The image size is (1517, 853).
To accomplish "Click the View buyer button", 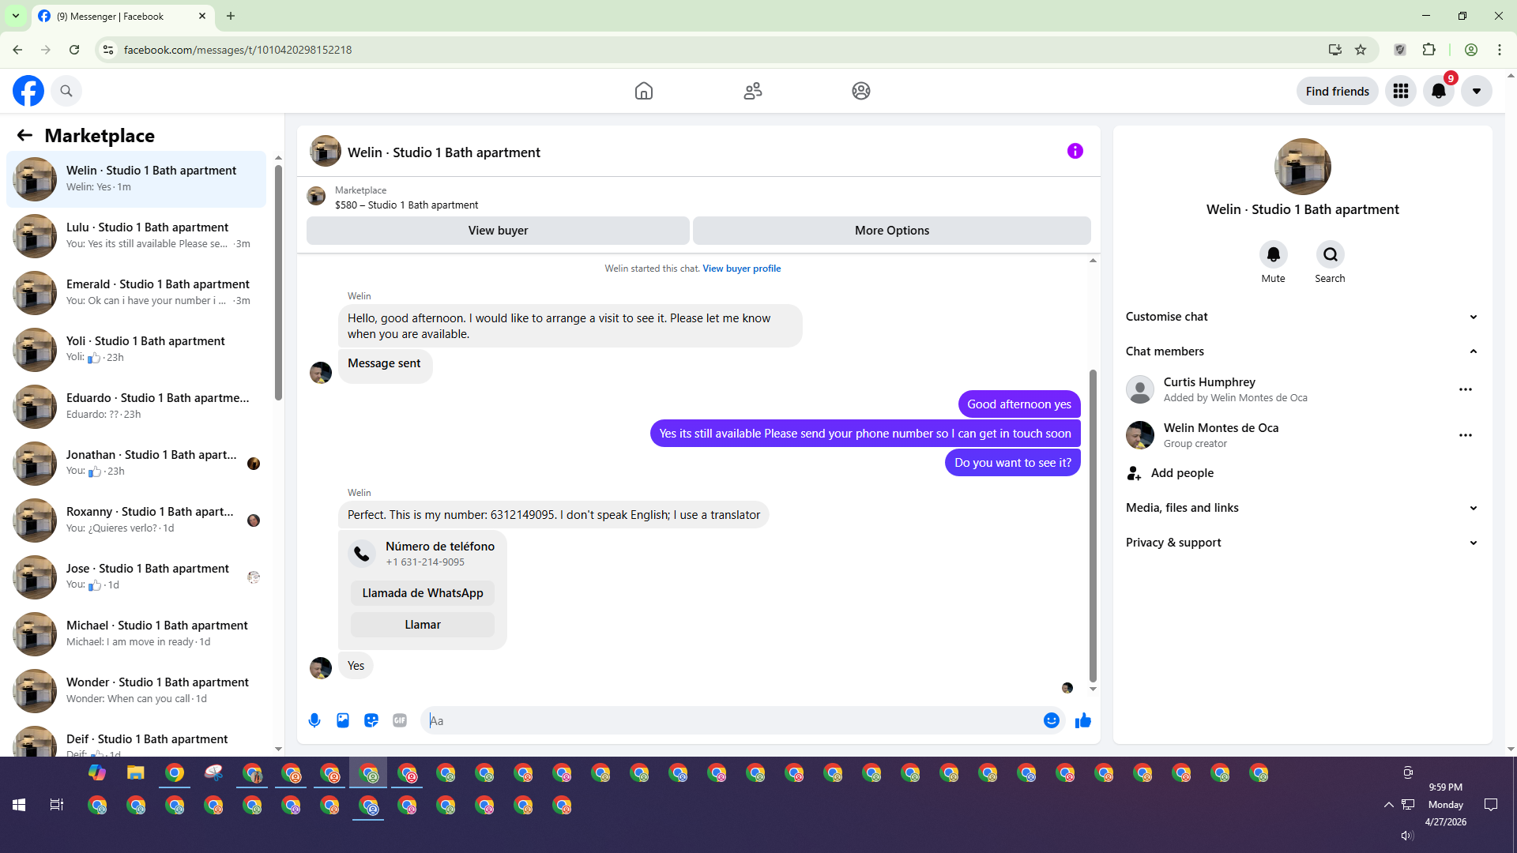I will pos(498,231).
